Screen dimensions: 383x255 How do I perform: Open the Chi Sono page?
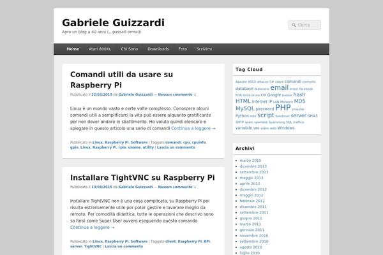129,49
